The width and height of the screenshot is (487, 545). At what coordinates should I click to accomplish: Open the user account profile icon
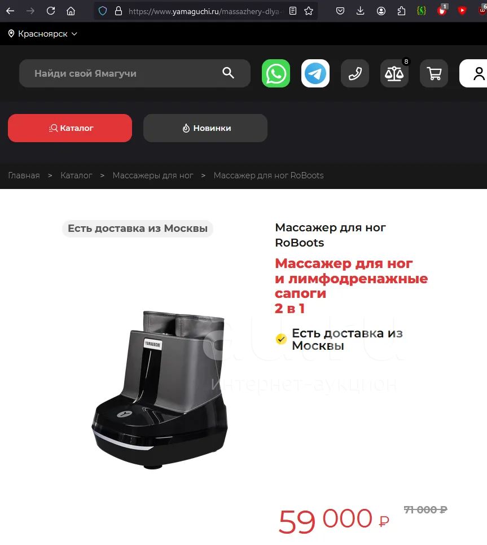click(x=476, y=73)
